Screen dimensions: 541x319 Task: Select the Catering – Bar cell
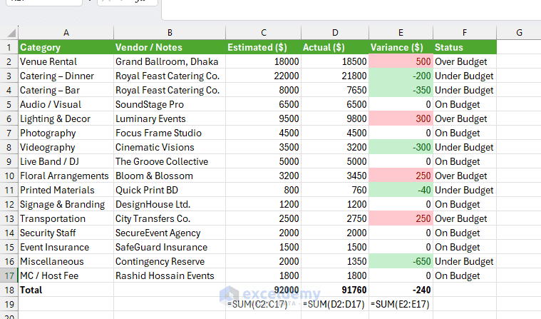click(66, 90)
